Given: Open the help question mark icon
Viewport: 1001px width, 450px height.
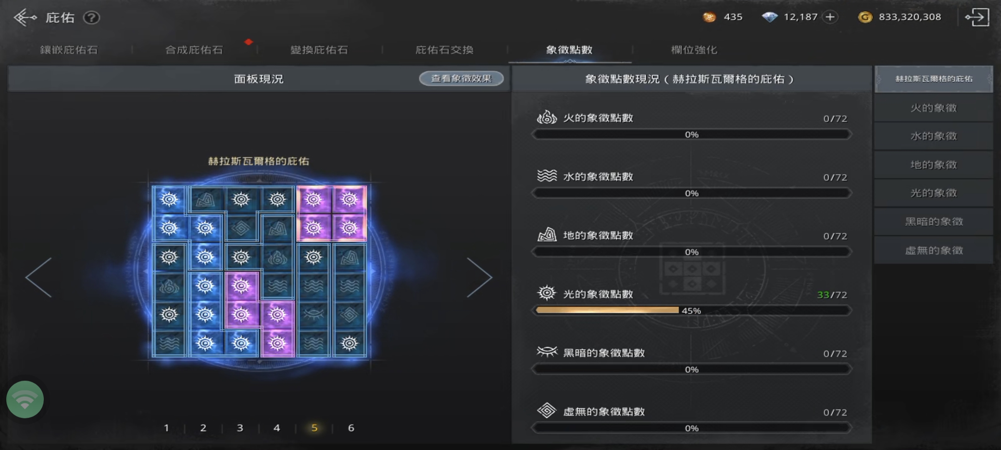Looking at the screenshot, I should pyautogui.click(x=91, y=17).
